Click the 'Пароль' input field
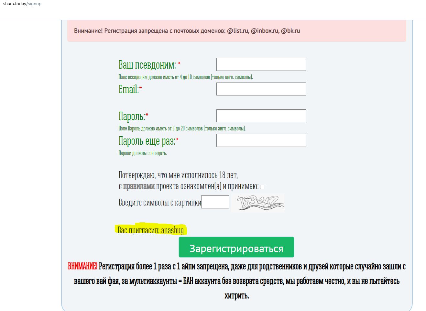Image resolution: width=426 pixels, height=311 pixels. pos(261,116)
